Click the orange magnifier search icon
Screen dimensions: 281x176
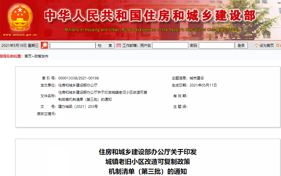pos(44,45)
